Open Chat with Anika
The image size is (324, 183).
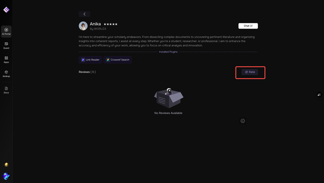click(x=248, y=26)
